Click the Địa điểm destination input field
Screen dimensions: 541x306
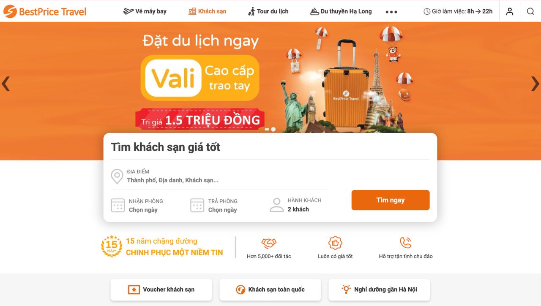click(219, 176)
